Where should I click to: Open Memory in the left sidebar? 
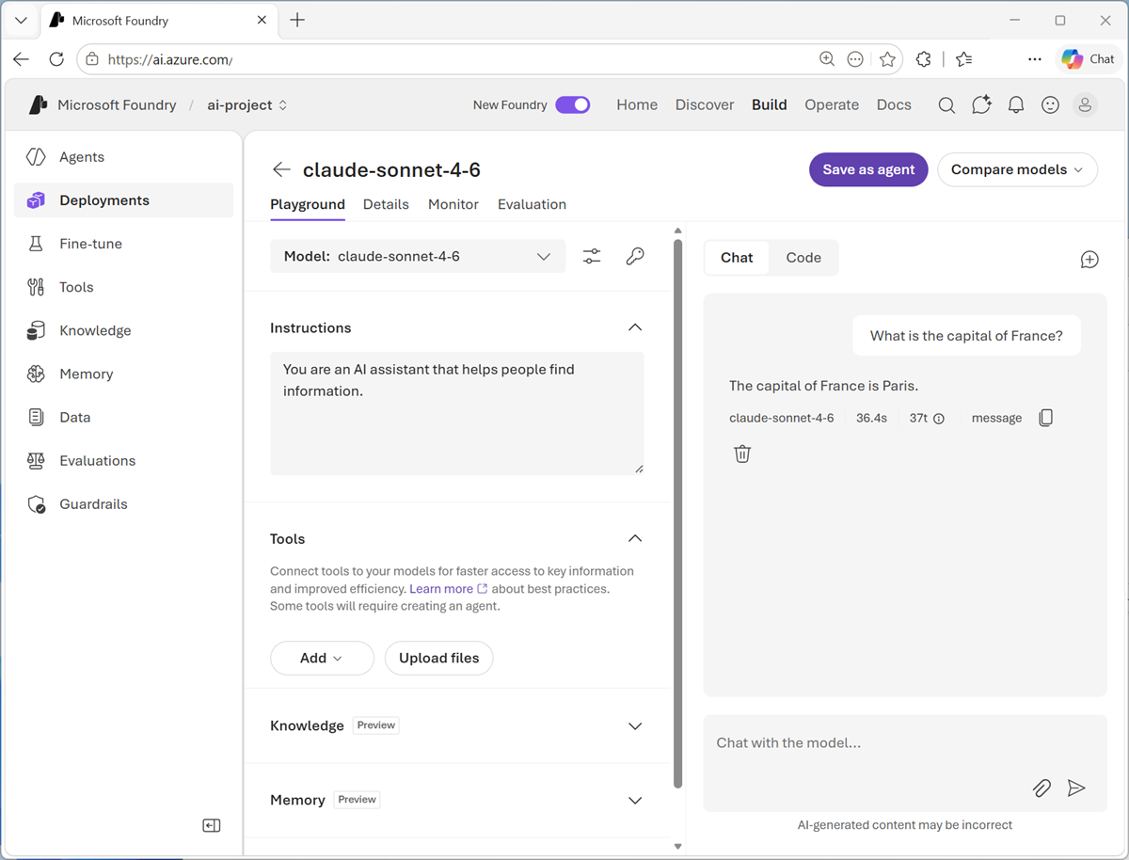click(x=123, y=374)
